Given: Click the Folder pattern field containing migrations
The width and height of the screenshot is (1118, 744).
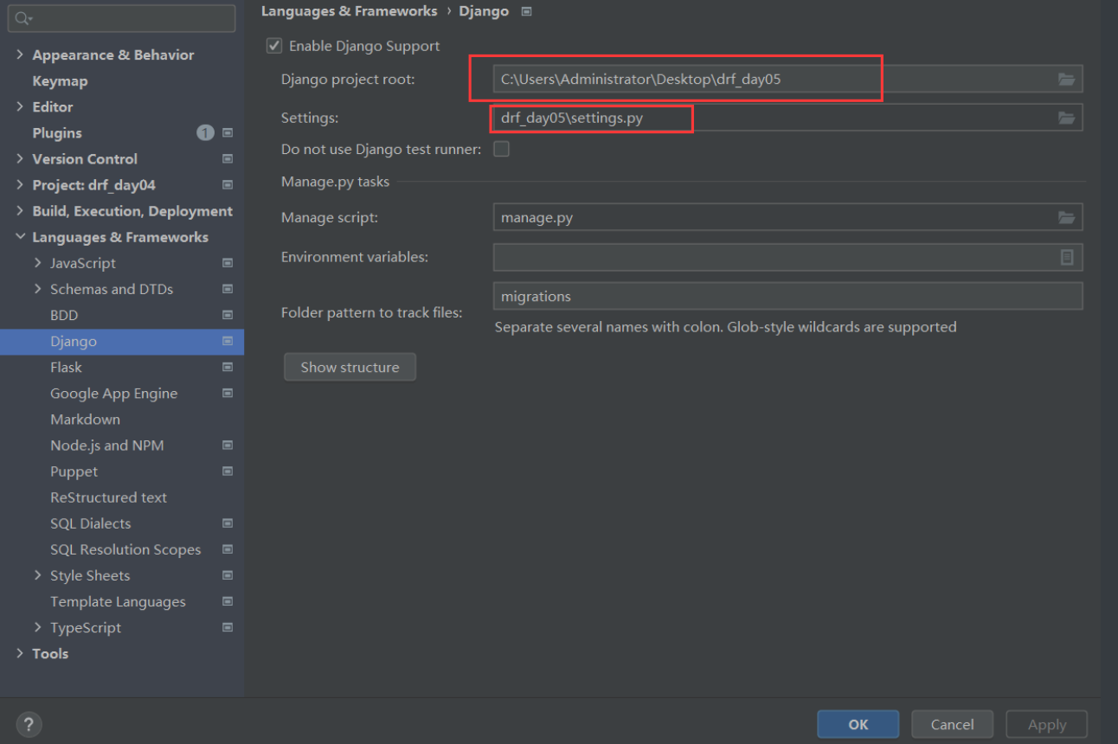Looking at the screenshot, I should 787,296.
